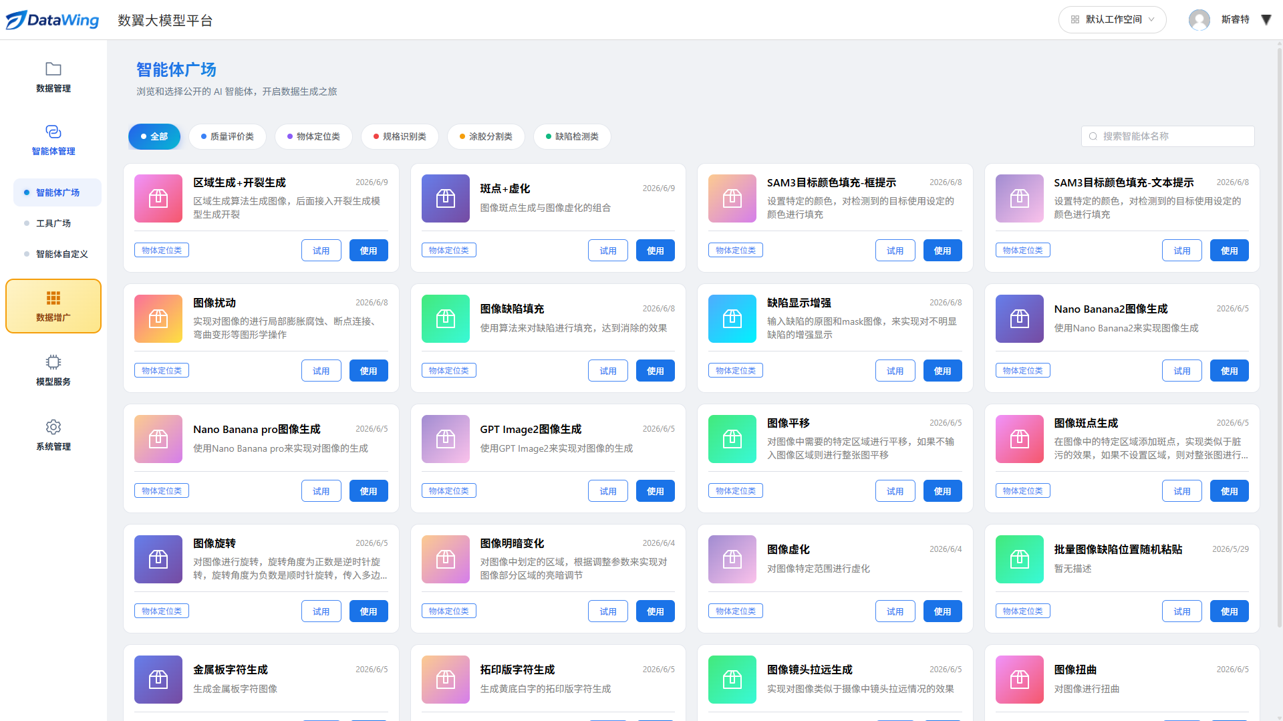Click 试用 on 图像旋转 card
The width and height of the screenshot is (1283, 721).
(x=321, y=611)
